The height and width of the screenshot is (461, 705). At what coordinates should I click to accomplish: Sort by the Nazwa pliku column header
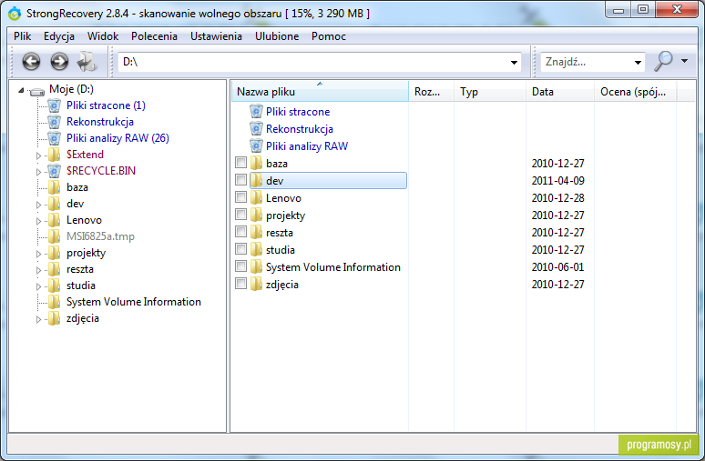pyautogui.click(x=320, y=92)
